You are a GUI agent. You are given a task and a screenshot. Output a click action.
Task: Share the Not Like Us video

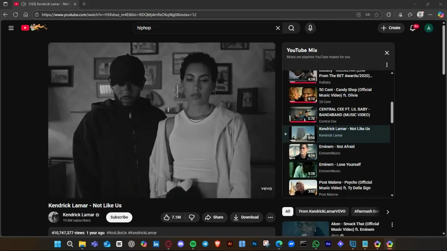pyautogui.click(x=214, y=217)
